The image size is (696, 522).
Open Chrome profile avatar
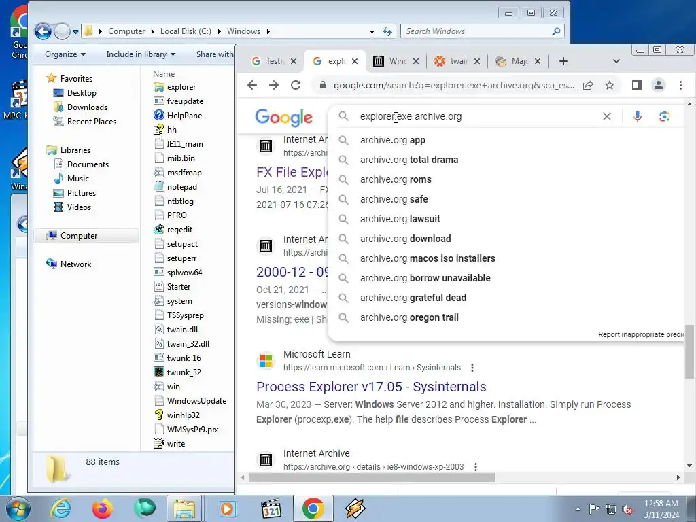pos(659,85)
